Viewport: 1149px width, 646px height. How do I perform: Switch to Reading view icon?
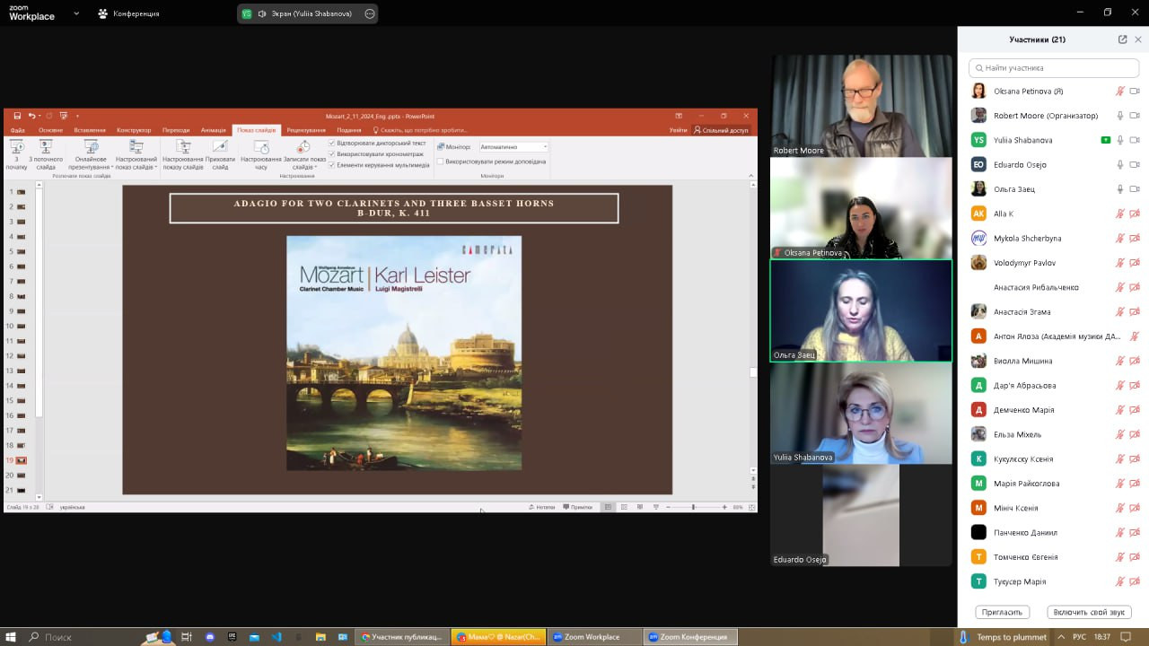[x=640, y=507]
